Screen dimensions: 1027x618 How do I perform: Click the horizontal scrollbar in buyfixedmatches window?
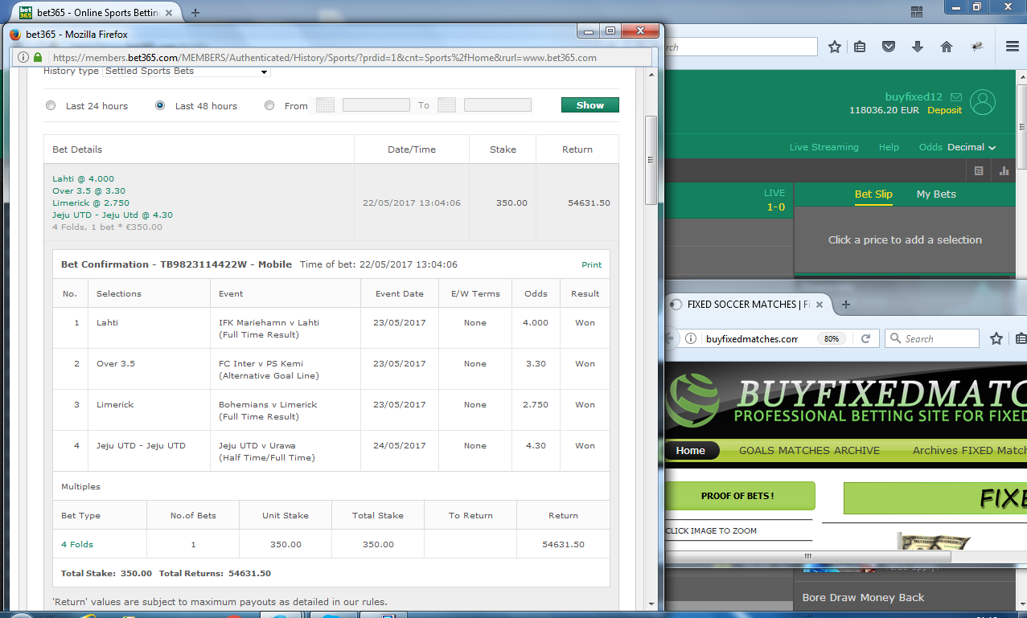pyautogui.click(x=807, y=556)
